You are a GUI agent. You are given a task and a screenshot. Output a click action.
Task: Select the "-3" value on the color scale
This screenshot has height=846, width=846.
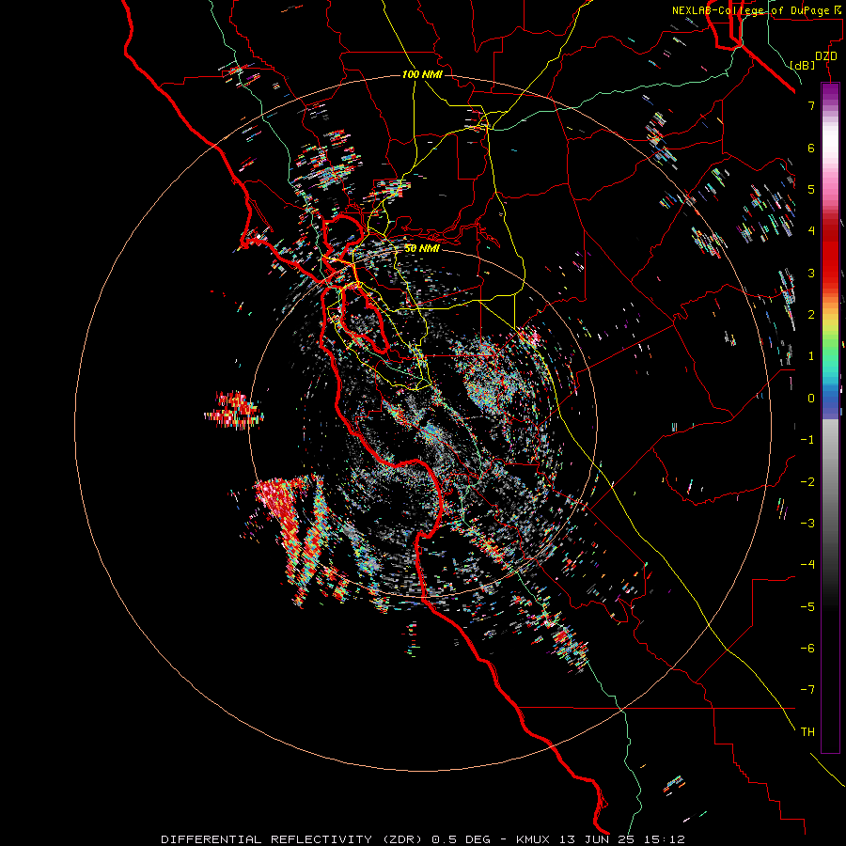(x=807, y=523)
